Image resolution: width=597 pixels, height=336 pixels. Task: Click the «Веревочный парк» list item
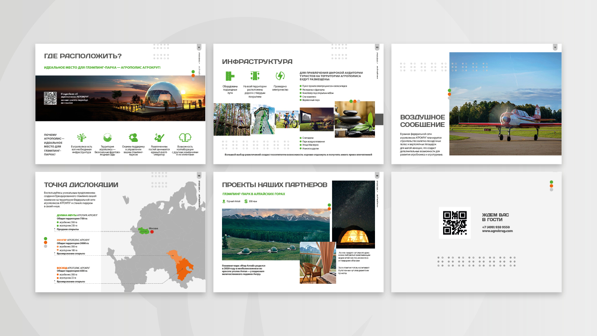pyautogui.click(x=312, y=100)
